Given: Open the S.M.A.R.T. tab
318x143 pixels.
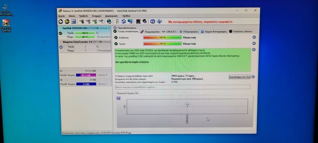Looking at the screenshot, I should (x=169, y=31).
